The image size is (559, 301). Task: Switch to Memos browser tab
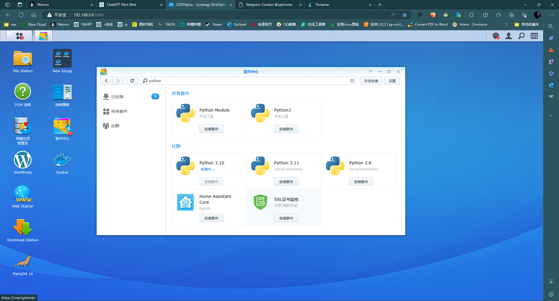point(61,5)
